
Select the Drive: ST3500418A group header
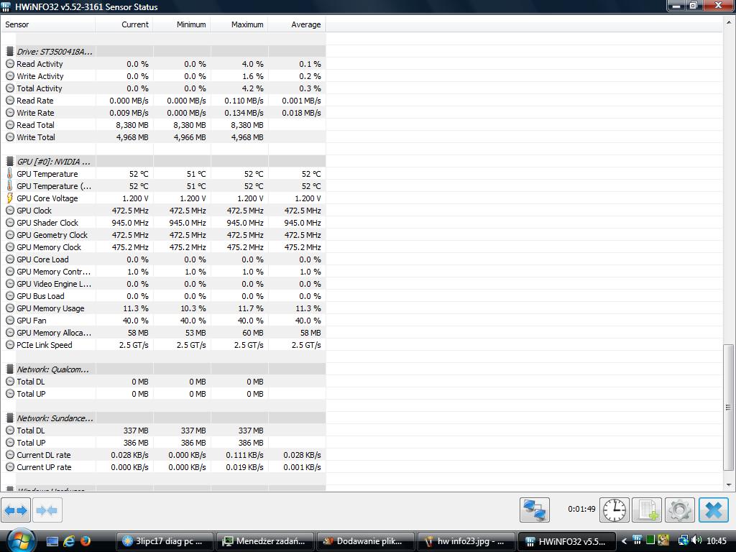tap(55, 52)
